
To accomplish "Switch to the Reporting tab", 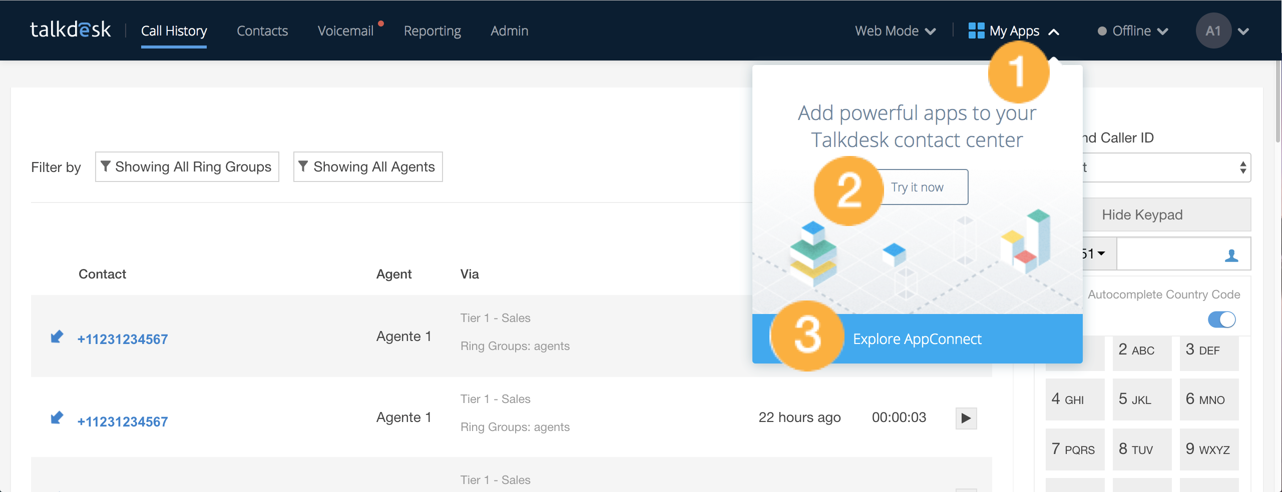I will point(433,31).
